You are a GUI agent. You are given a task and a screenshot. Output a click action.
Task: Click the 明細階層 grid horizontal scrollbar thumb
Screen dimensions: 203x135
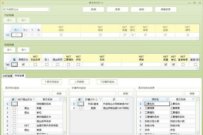[x=37, y=68]
